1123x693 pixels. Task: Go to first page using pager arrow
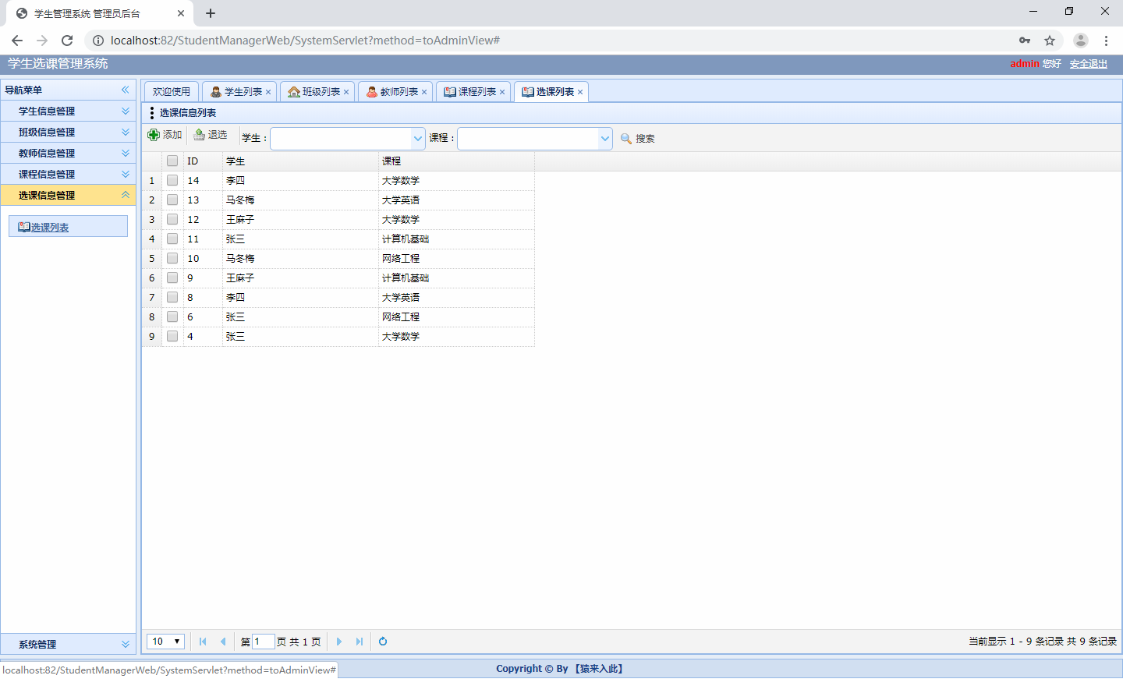pos(203,642)
